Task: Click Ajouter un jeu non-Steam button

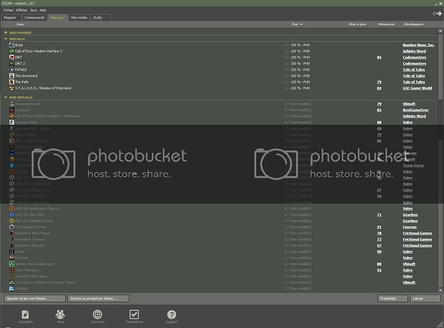Action: (x=35, y=298)
